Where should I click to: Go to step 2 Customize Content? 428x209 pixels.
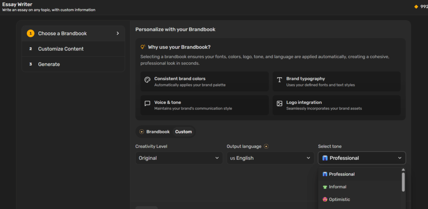point(73,49)
